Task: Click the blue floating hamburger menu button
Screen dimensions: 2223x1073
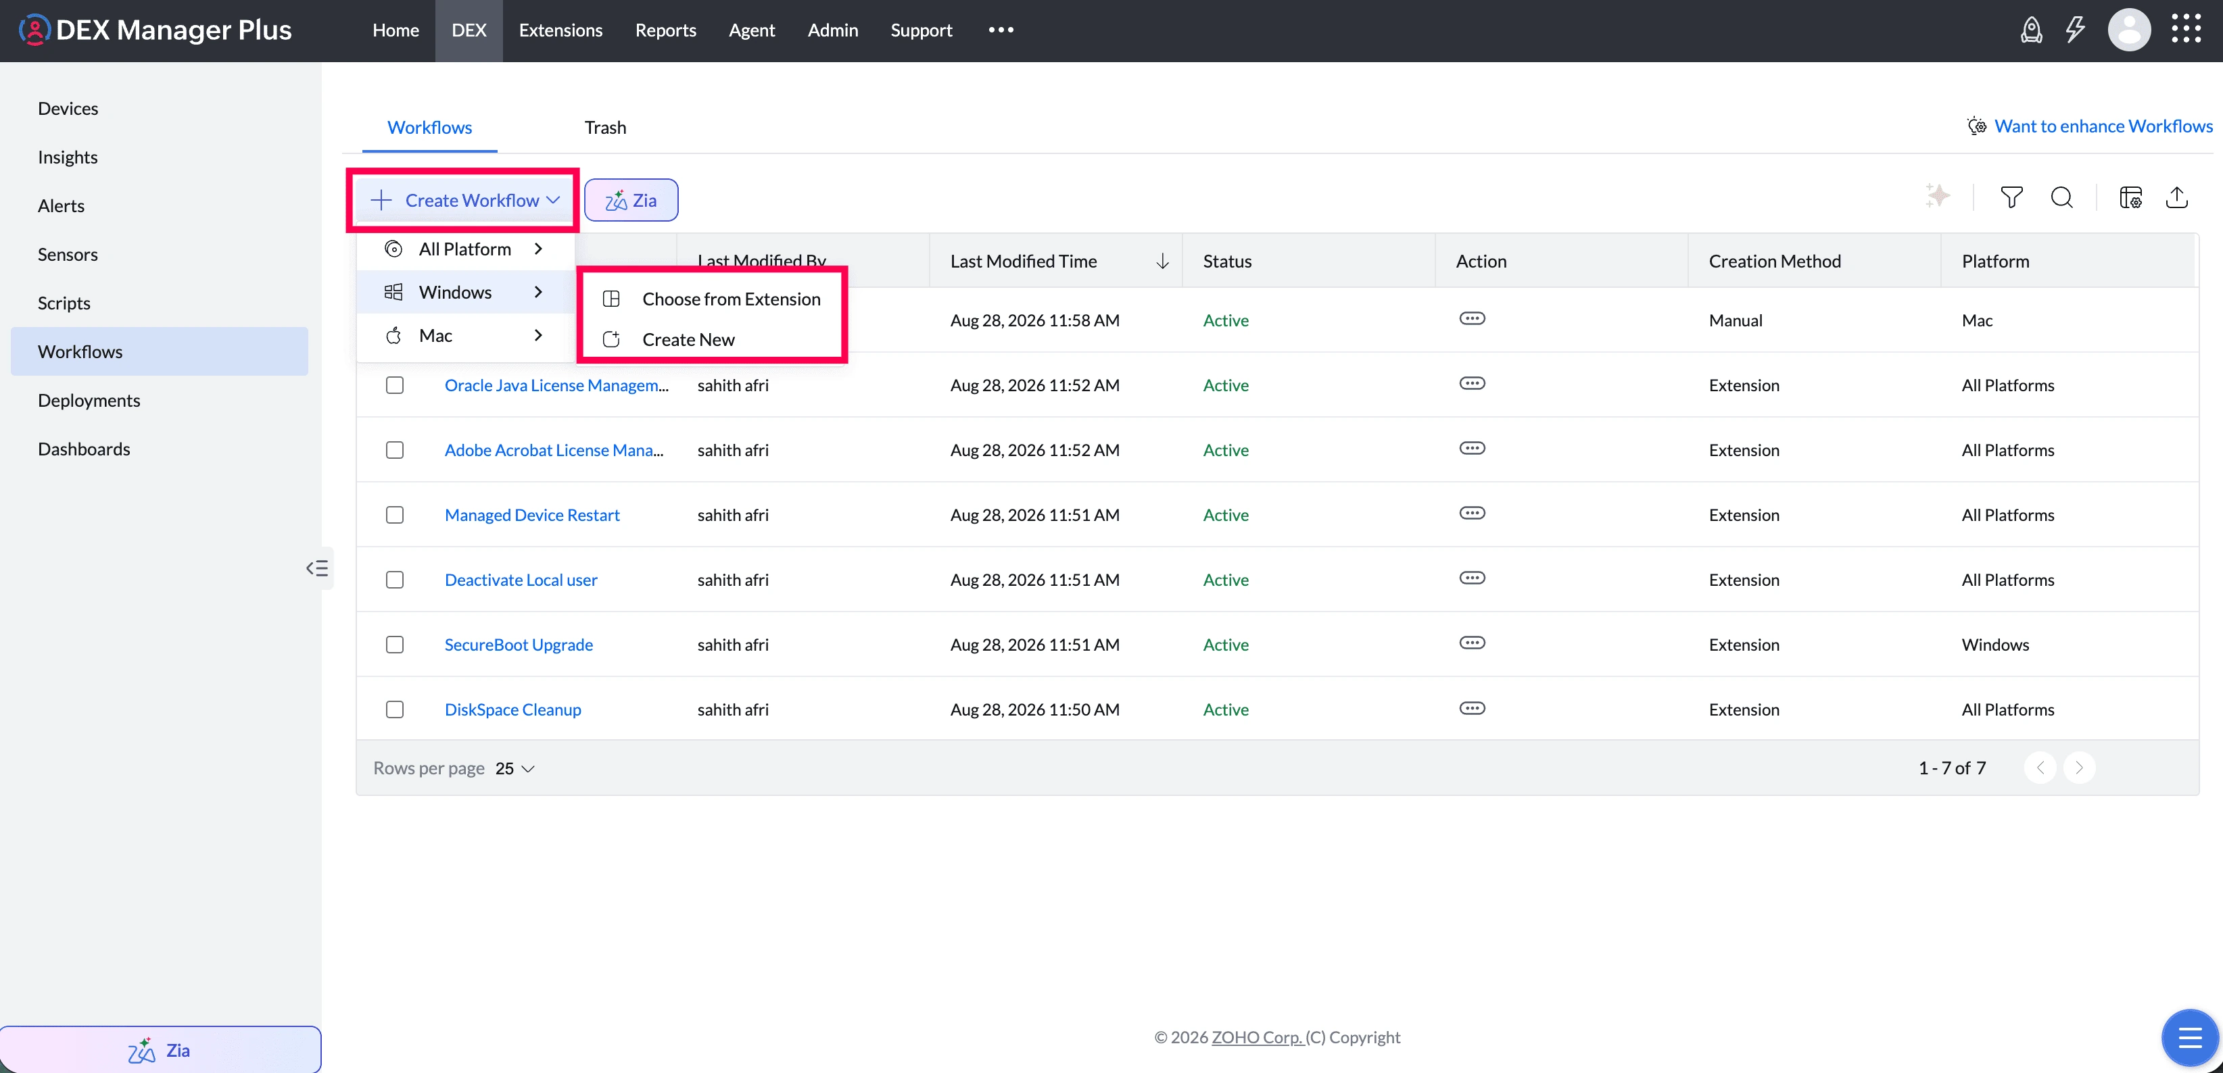Action: pos(2189,1037)
